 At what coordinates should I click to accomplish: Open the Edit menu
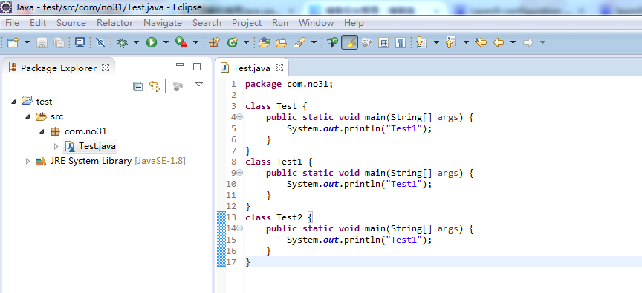coord(38,23)
